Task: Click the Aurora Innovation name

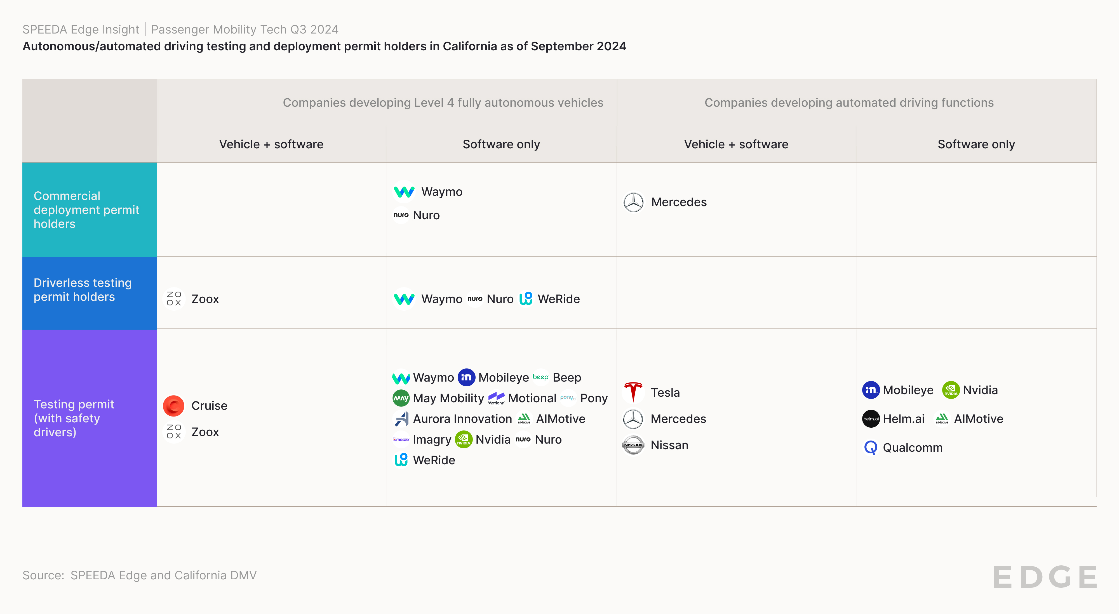Action: (x=463, y=419)
